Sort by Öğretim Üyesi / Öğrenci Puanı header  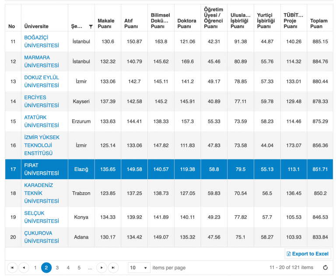pos(213,18)
